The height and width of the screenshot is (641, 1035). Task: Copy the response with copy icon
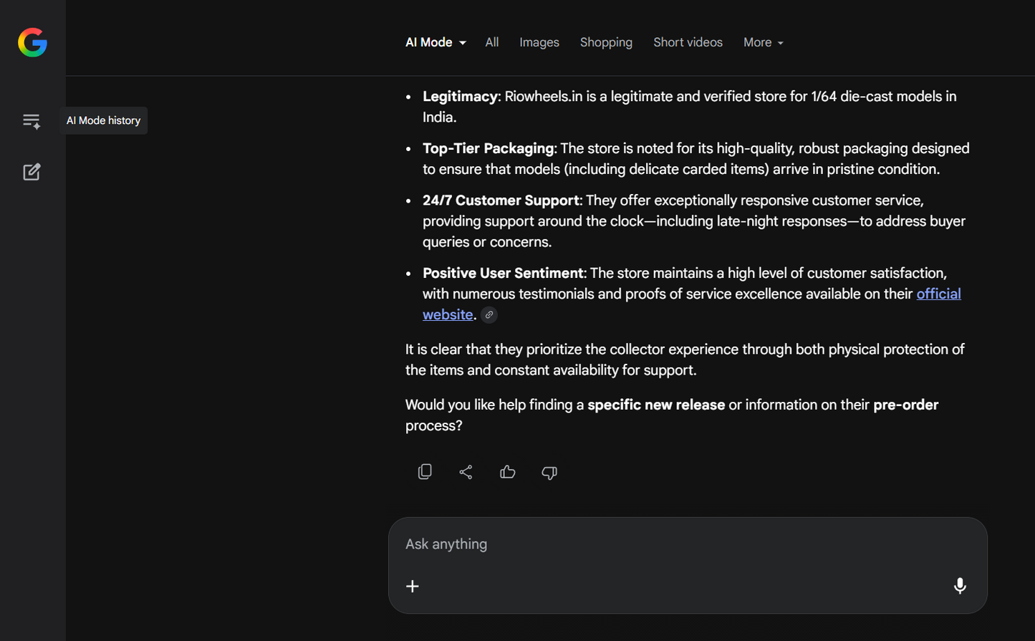click(x=425, y=472)
